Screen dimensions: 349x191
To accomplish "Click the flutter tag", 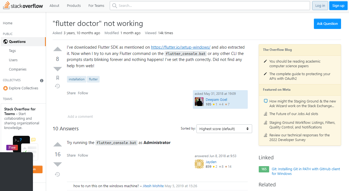I will [x=93, y=79].
